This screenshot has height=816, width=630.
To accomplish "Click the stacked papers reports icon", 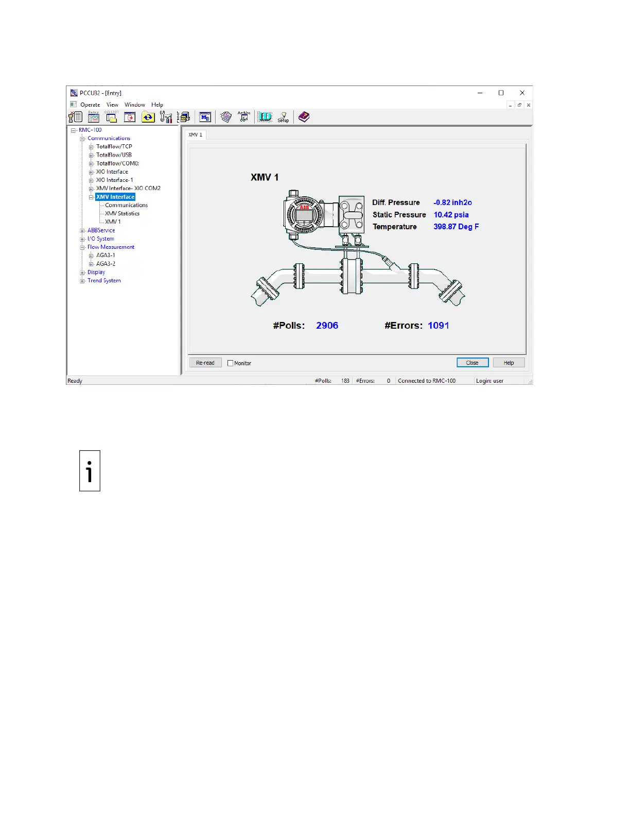I will [226, 117].
